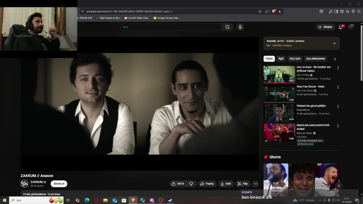The image size is (363, 204).
Task: Open Opera browser from the taskbar
Action: point(96,200)
